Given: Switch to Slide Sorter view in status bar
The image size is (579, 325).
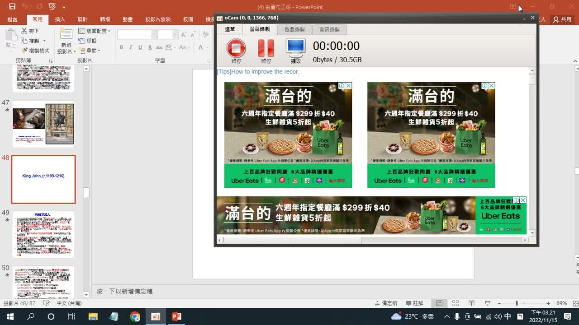Looking at the screenshot, I should coord(456,303).
